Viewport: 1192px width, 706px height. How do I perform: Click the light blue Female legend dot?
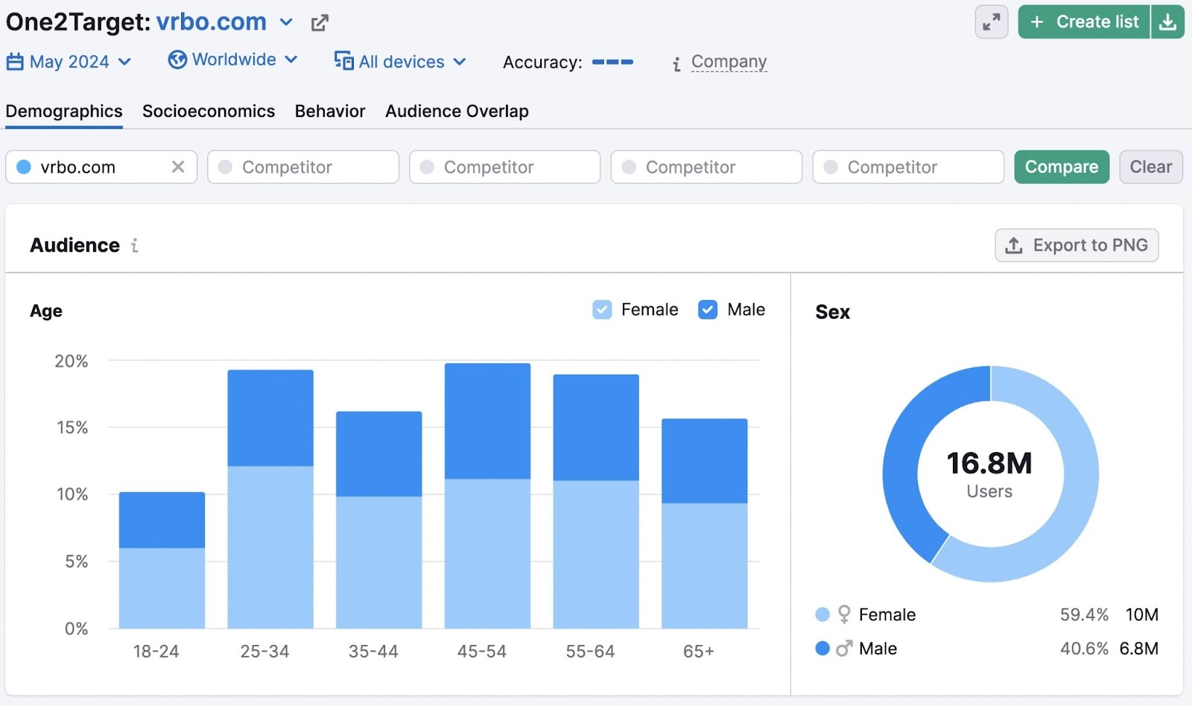(822, 614)
